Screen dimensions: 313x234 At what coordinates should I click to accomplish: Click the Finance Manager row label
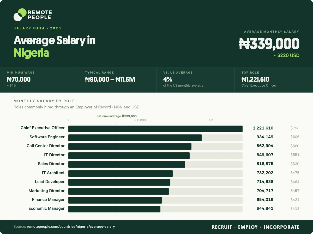pyautogui.click(x=48, y=199)
